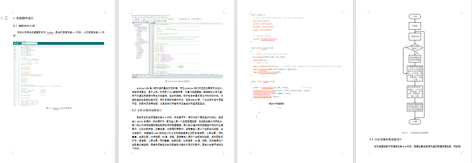472x163 pixels.
Task: Click the 初始化 box in the flowchart
Action: tap(415, 26)
